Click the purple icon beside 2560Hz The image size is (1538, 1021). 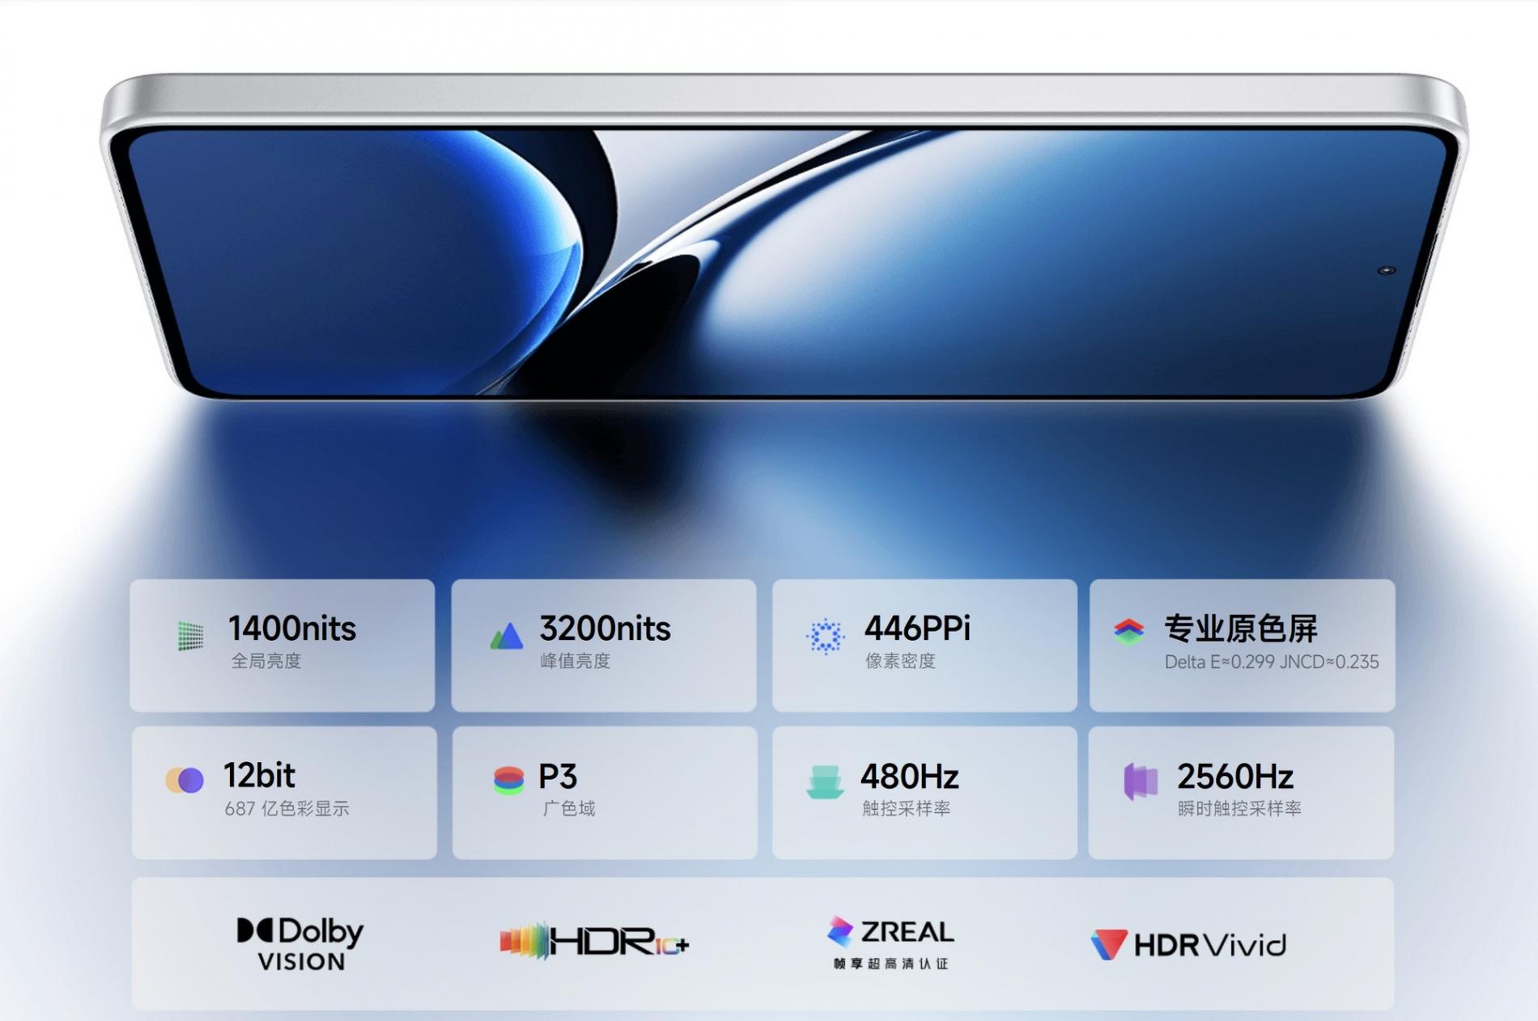pos(1141,782)
